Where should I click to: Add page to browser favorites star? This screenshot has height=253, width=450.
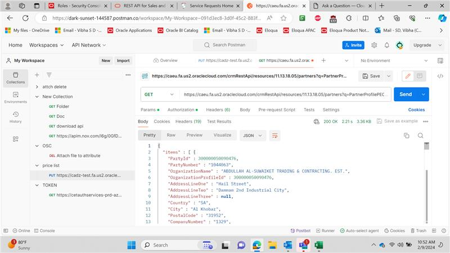(x=283, y=18)
